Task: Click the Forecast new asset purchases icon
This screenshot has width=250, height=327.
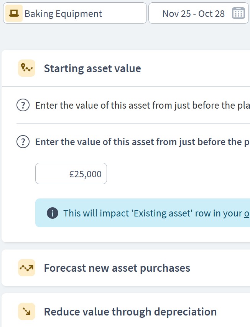Action: tap(26, 268)
